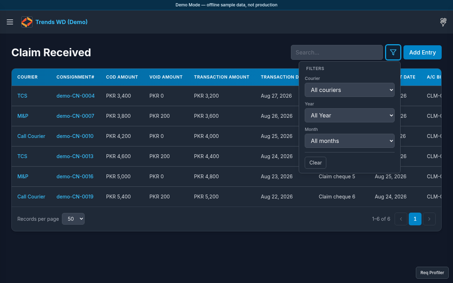Focus the Search input field
The width and height of the screenshot is (453, 283).
[x=337, y=52]
